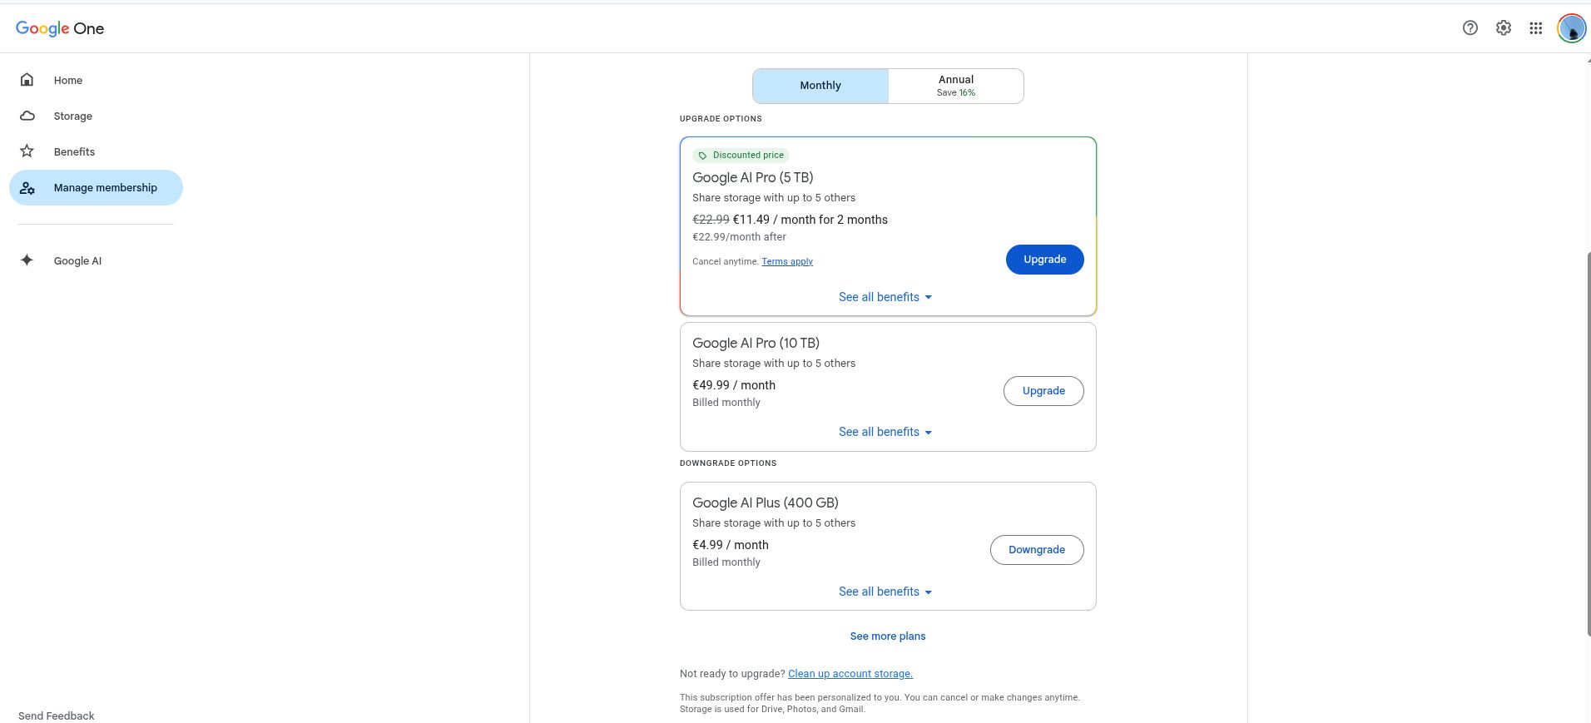Click the Google AI sparkle icon

tap(27, 260)
